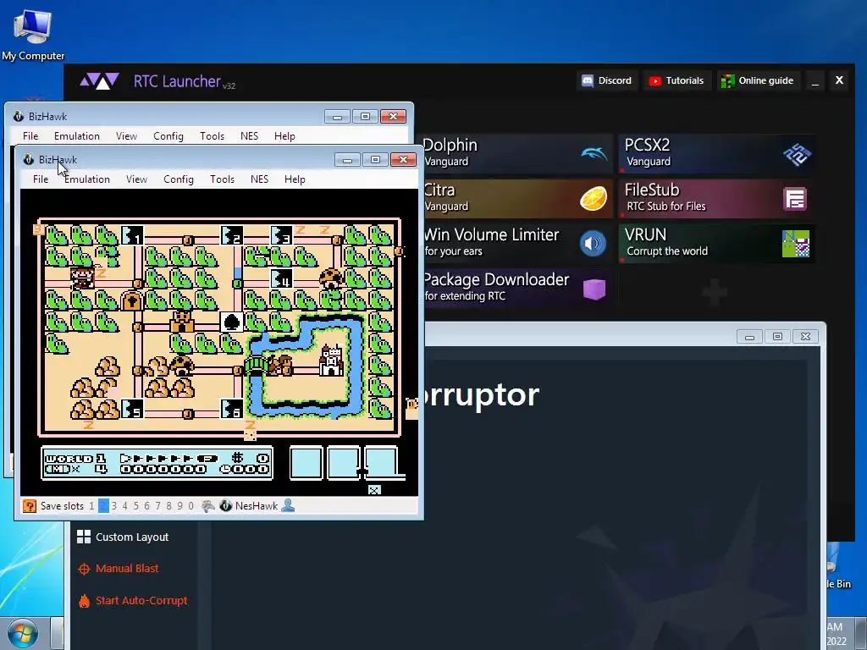The width and height of the screenshot is (867, 650).
Task: Open the Online guide button
Action: click(758, 80)
